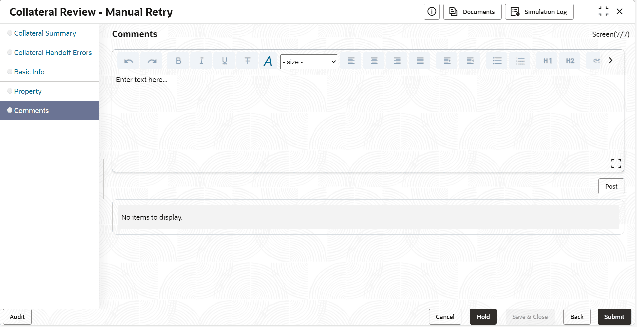Screen dimensions: 637x327
Task: Center-align the comment text
Action: point(374,61)
